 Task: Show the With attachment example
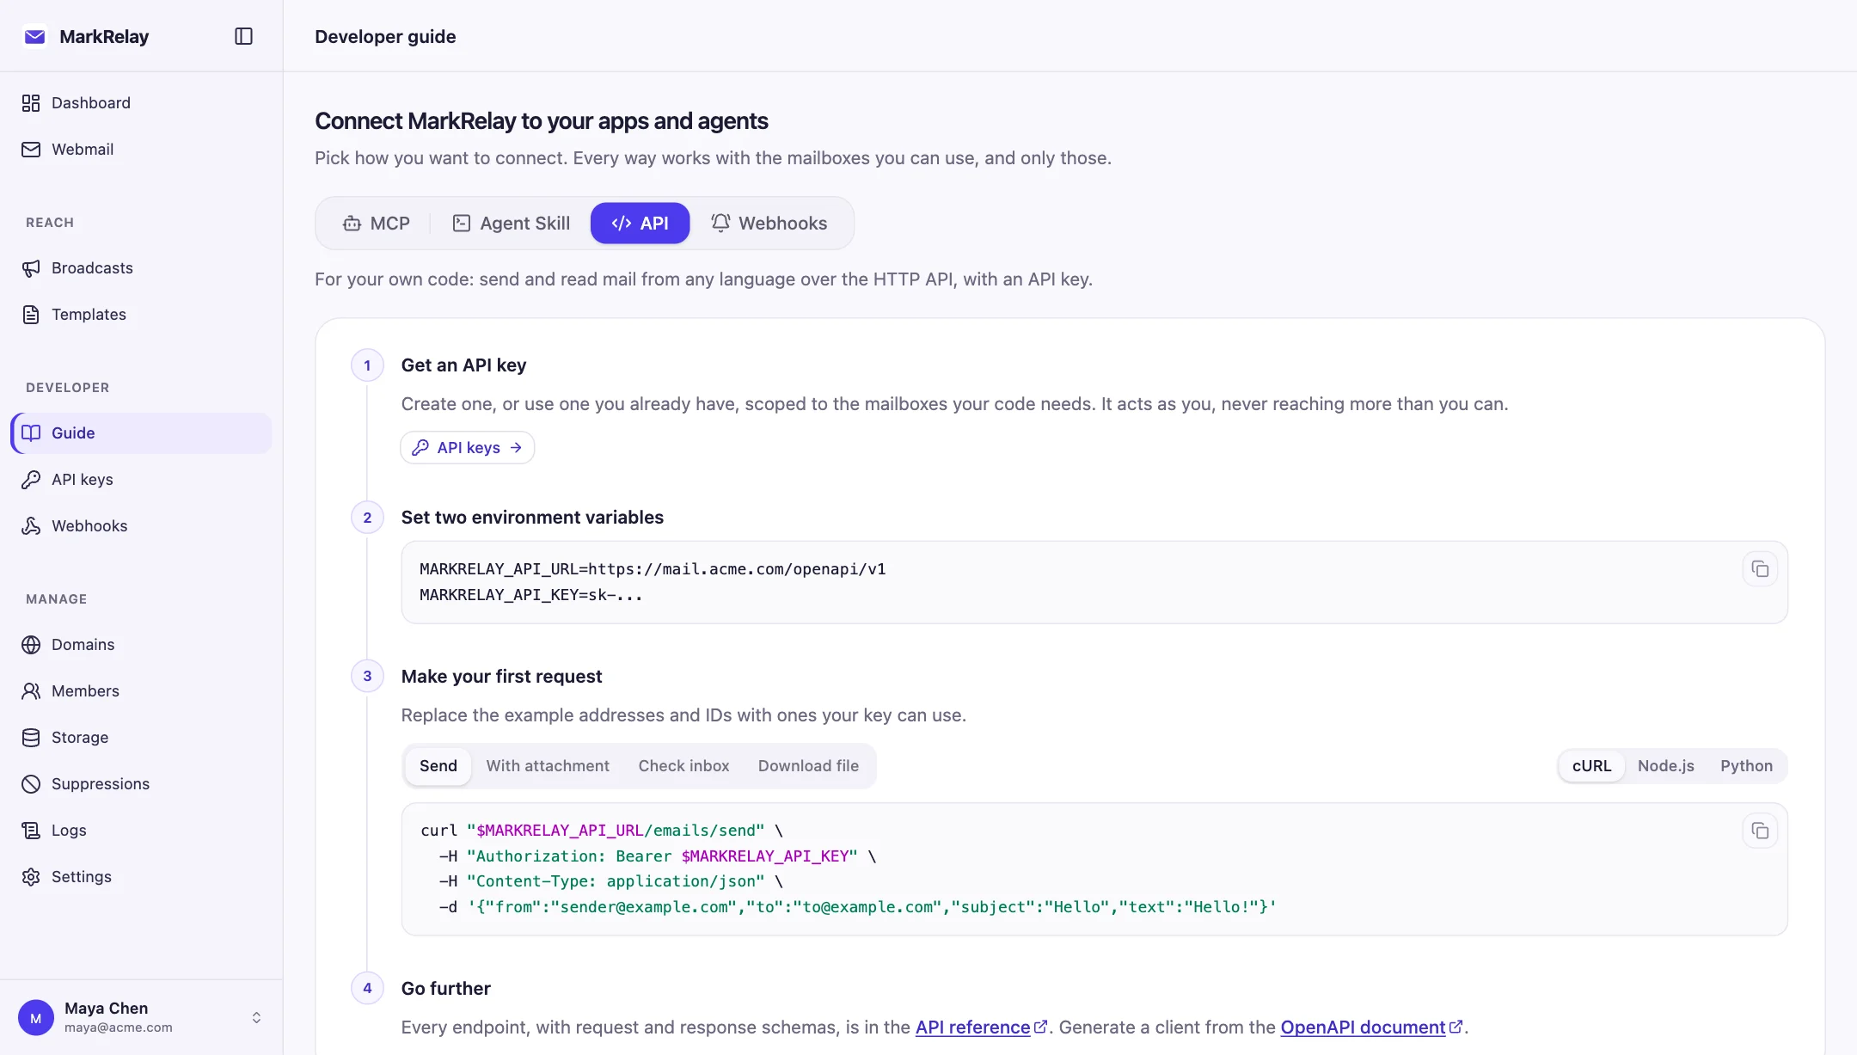(548, 766)
